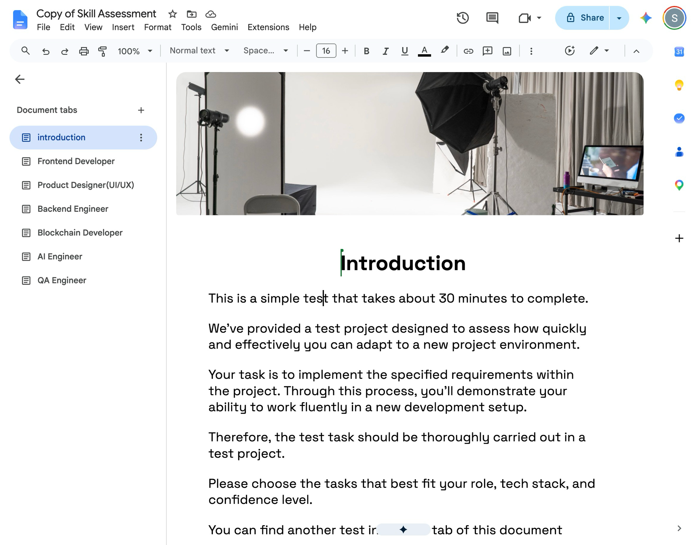
Task: Open video call options arrow
Action: [x=539, y=18]
